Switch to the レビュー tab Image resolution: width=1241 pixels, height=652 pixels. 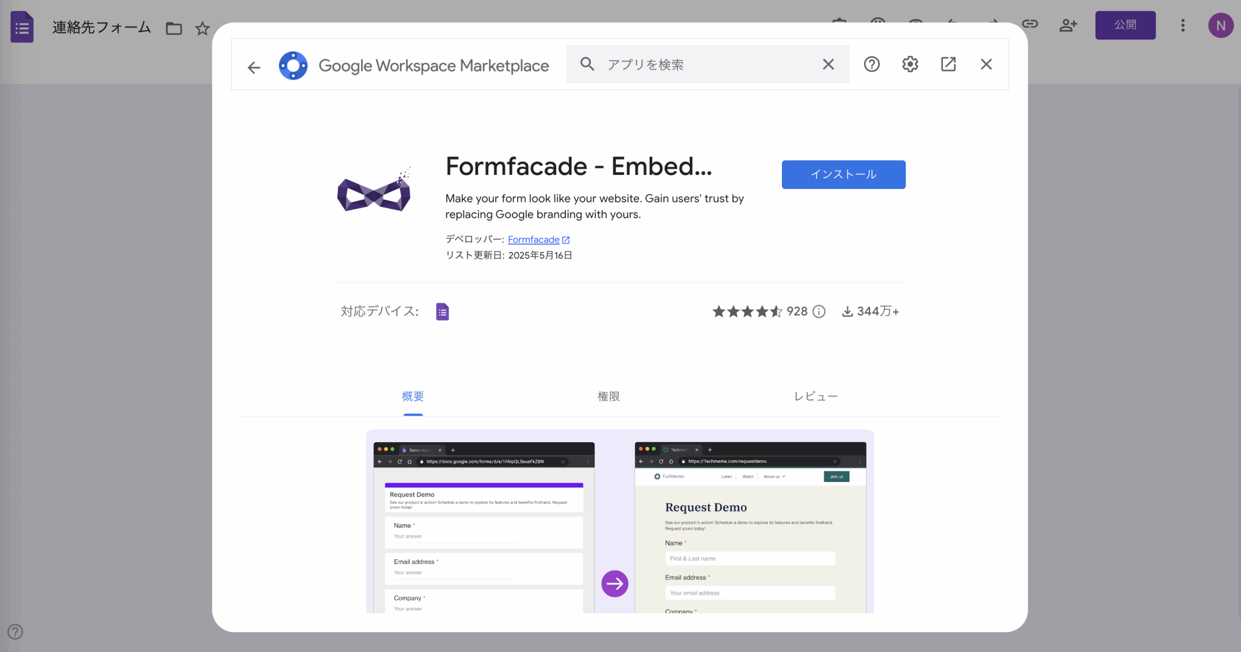coord(815,396)
